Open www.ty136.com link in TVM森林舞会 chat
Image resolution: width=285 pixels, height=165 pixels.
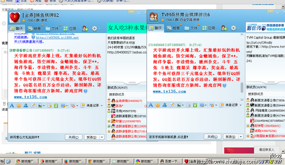(x=169, y=91)
